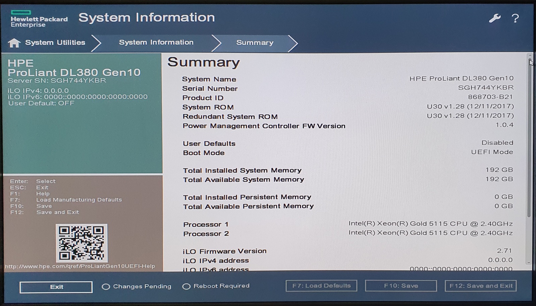Viewport: 536px width, 306px height.
Task: Open the wrench settings icon
Action: (x=494, y=18)
